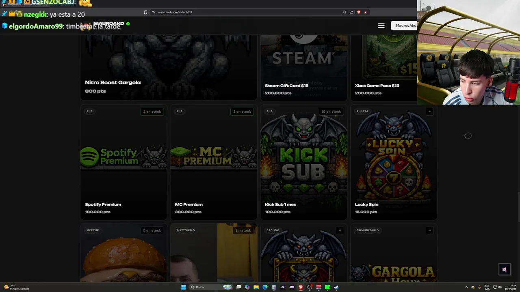The width and height of the screenshot is (520, 292).
Task: Open the hamburger menu on the store header
Action: click(381, 26)
